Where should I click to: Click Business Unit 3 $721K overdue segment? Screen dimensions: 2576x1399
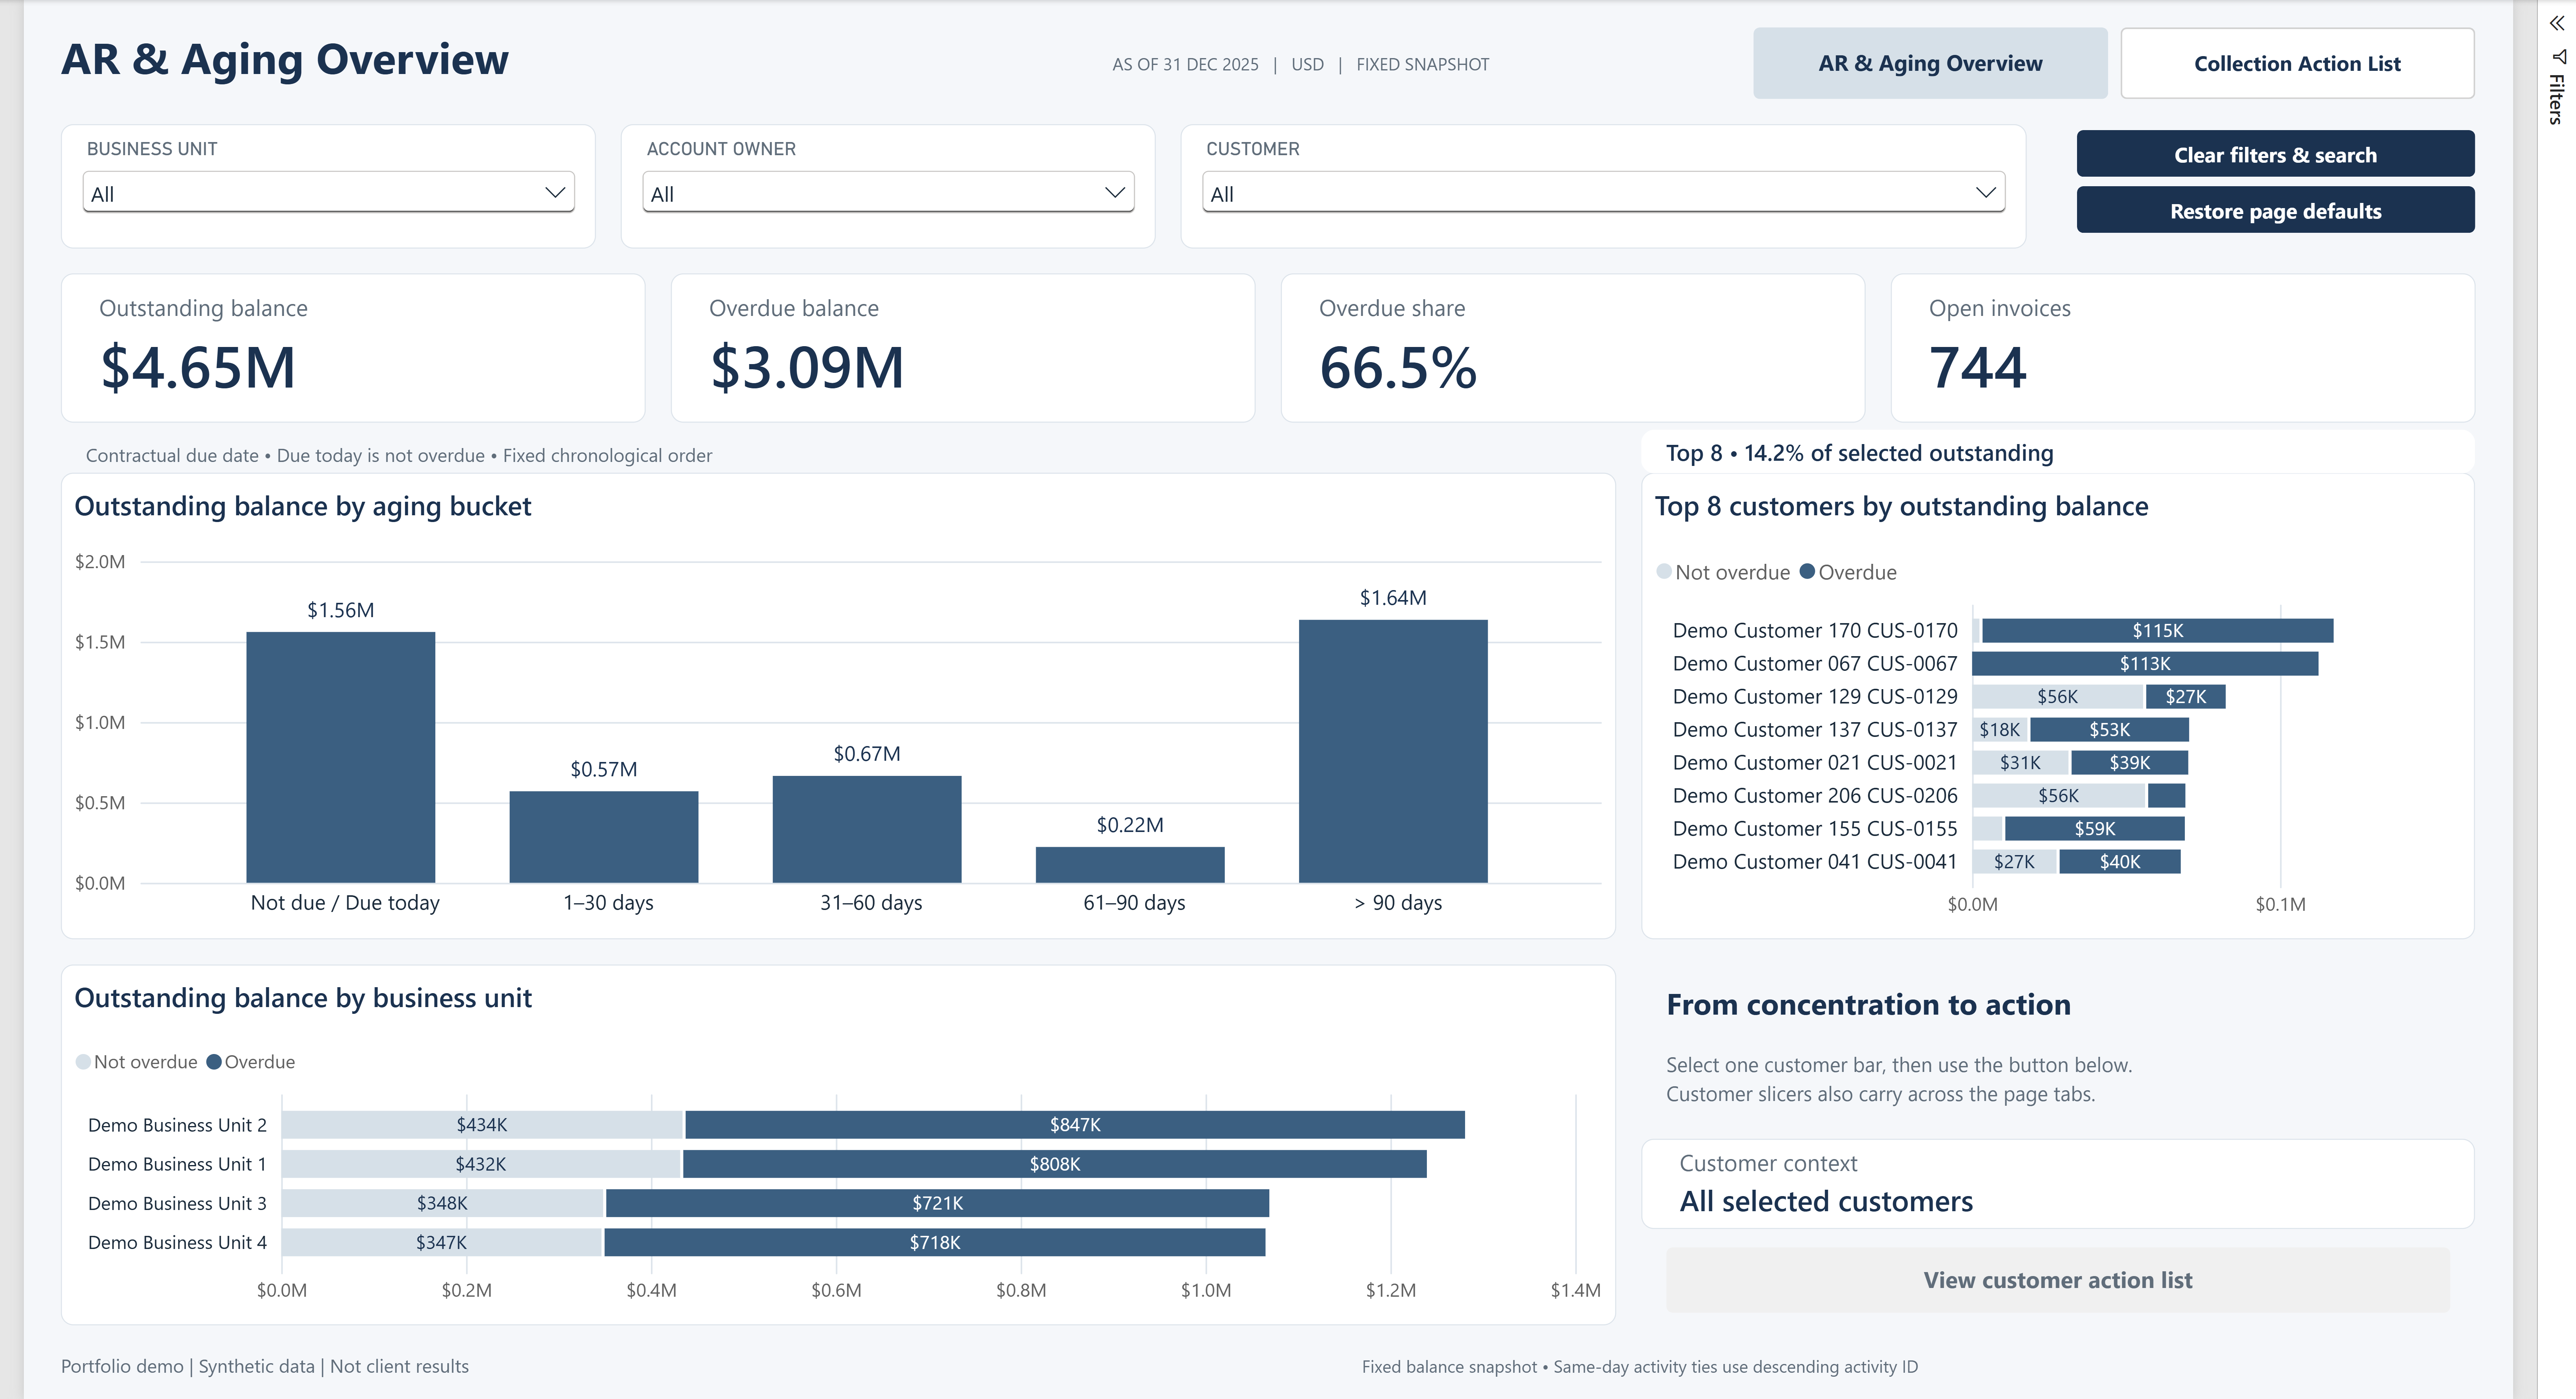[x=937, y=1202]
